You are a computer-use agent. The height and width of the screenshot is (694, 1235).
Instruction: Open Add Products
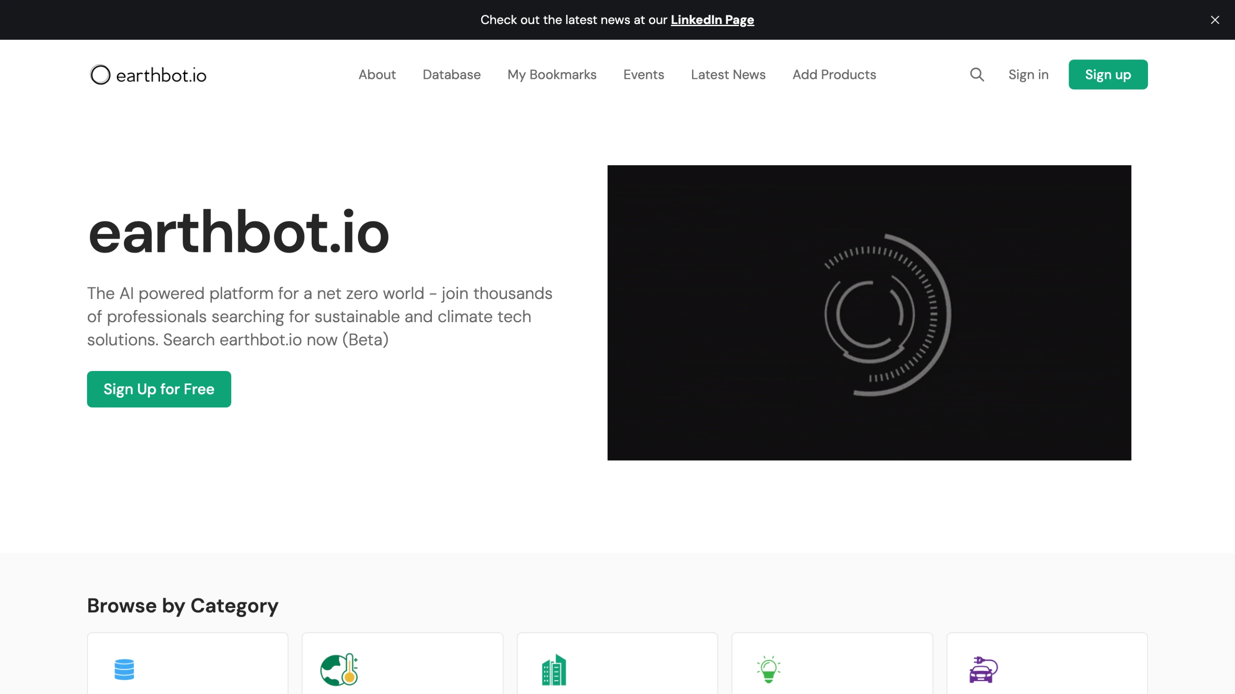834,75
